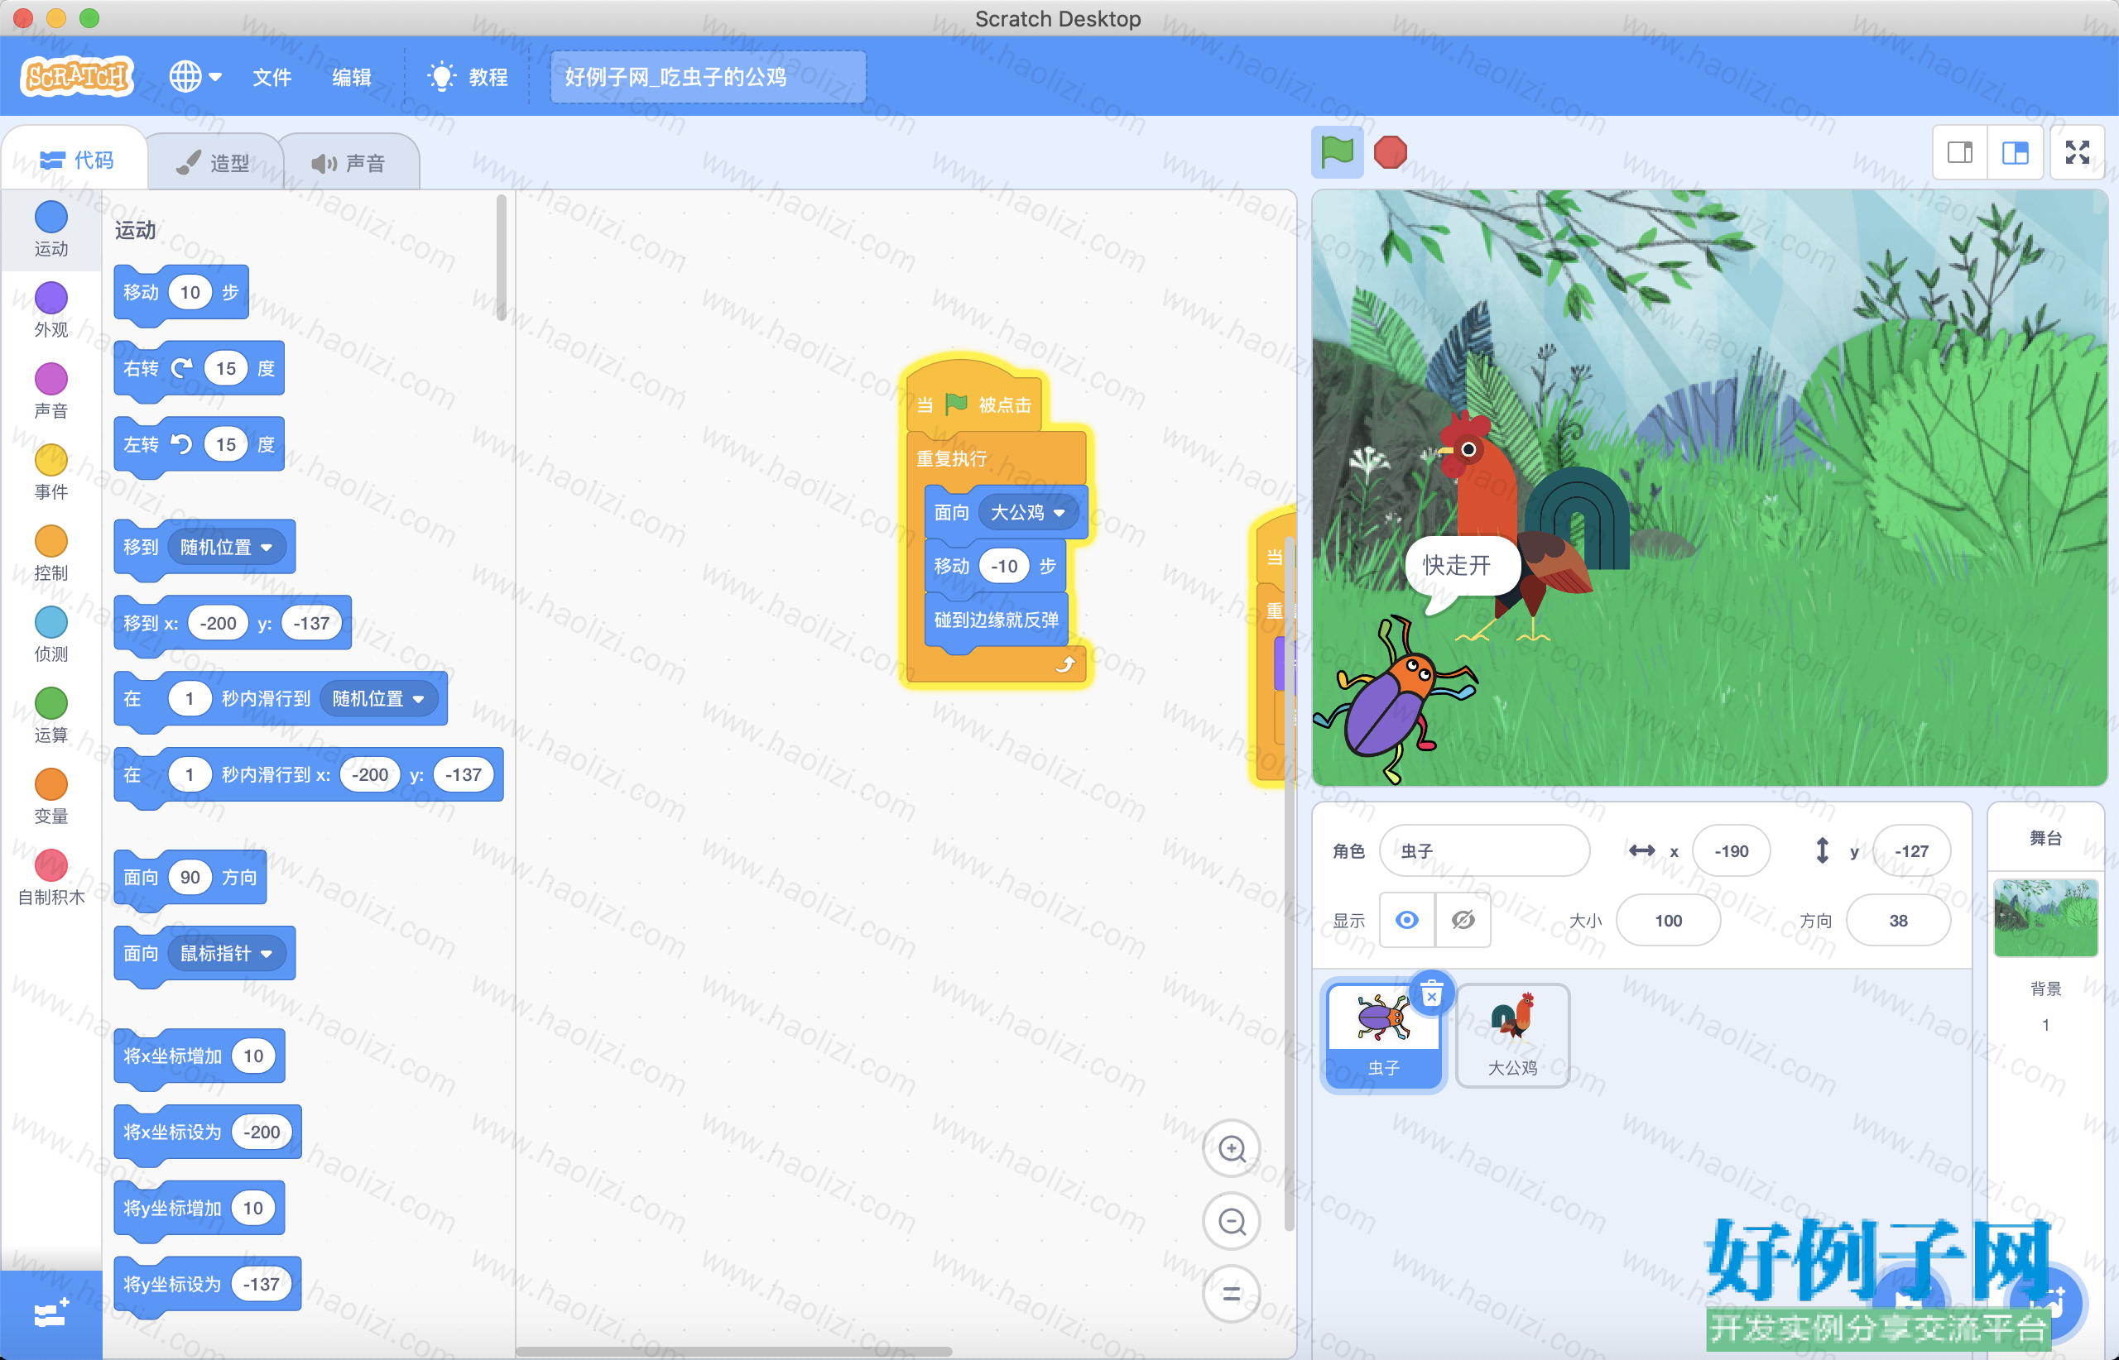The width and height of the screenshot is (2119, 1360).
Task: Switch to the 声音 sounds tab
Action: pyautogui.click(x=348, y=162)
